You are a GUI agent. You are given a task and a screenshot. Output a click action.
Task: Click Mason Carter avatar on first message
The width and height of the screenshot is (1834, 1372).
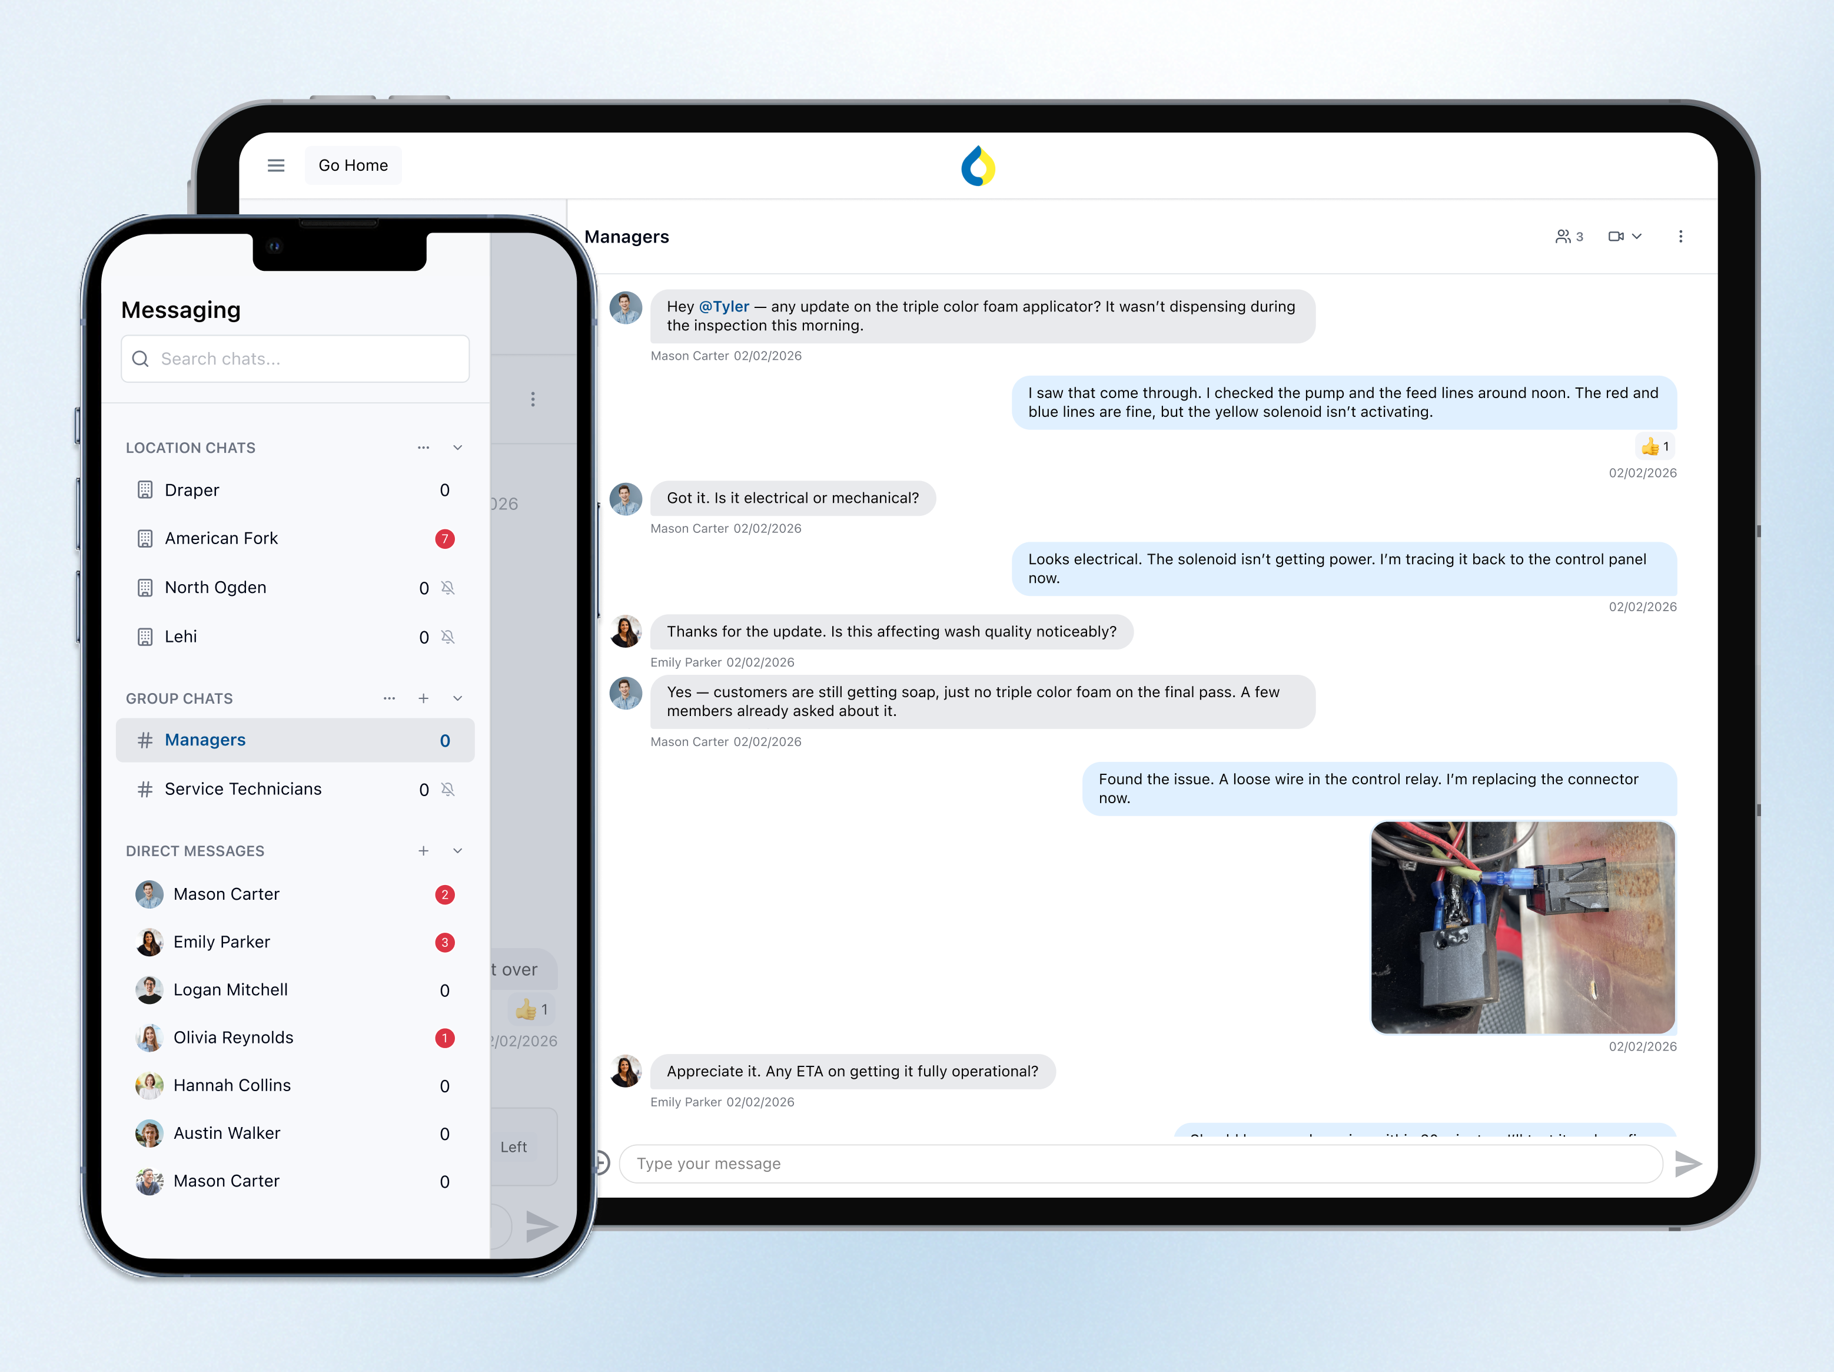point(626,308)
